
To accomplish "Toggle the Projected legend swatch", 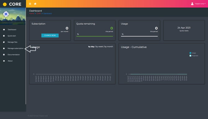I will (x=190, y=56).
